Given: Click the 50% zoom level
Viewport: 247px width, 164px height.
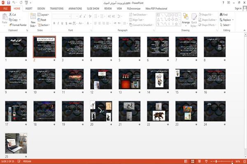Looking at the screenshot, I should click(x=238, y=161).
